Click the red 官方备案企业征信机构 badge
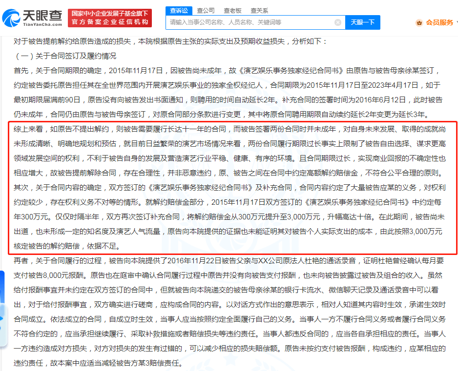 (110, 18)
